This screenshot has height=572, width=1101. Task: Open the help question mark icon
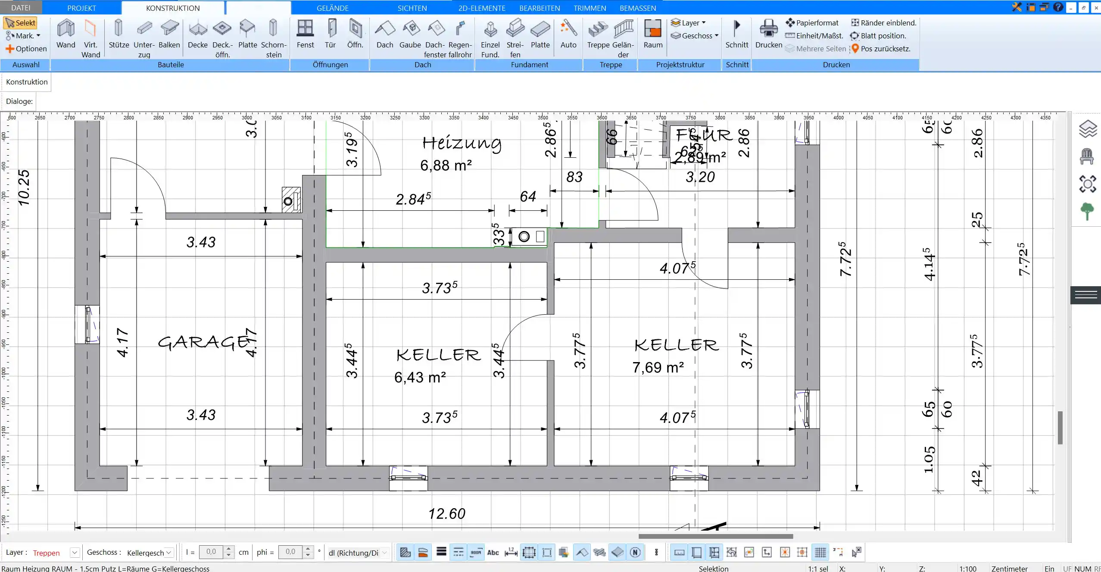coord(1058,7)
